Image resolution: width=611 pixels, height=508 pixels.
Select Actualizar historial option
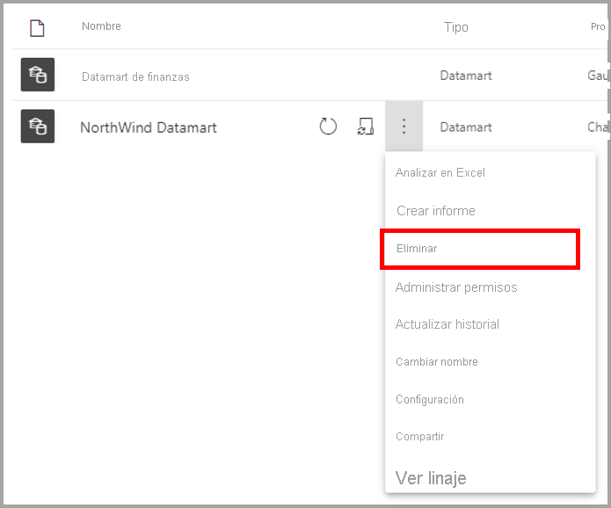(x=447, y=324)
